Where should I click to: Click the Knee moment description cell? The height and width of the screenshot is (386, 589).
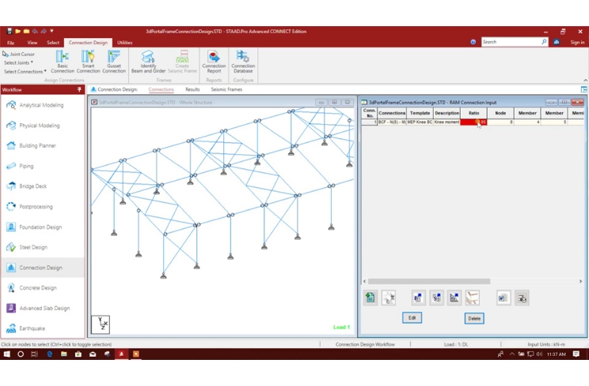coord(446,122)
